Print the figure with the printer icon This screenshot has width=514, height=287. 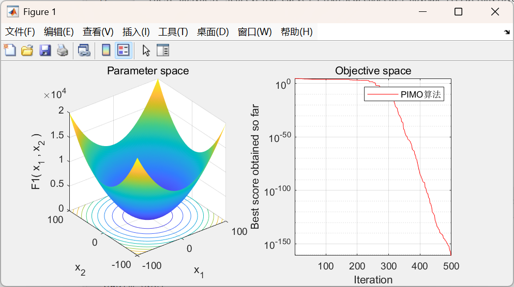coord(62,51)
